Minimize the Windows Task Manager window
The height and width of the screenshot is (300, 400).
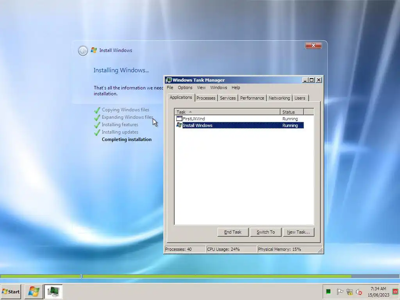(x=305, y=80)
